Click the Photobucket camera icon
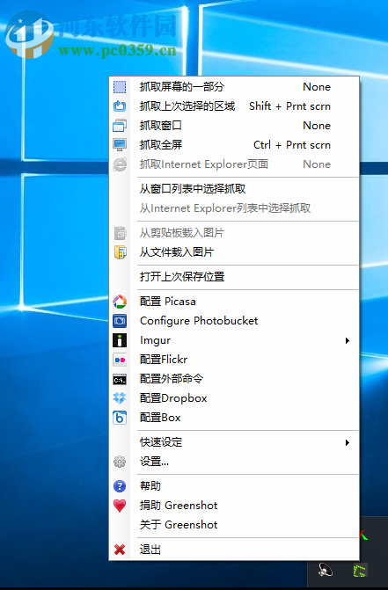388x590 pixels. [x=120, y=321]
